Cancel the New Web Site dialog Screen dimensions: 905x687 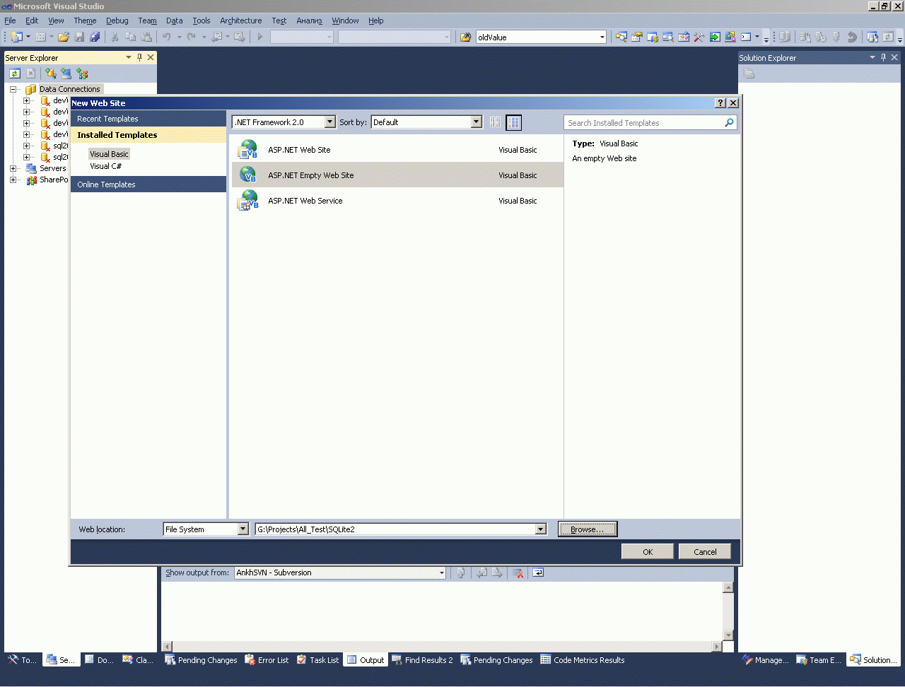click(705, 552)
